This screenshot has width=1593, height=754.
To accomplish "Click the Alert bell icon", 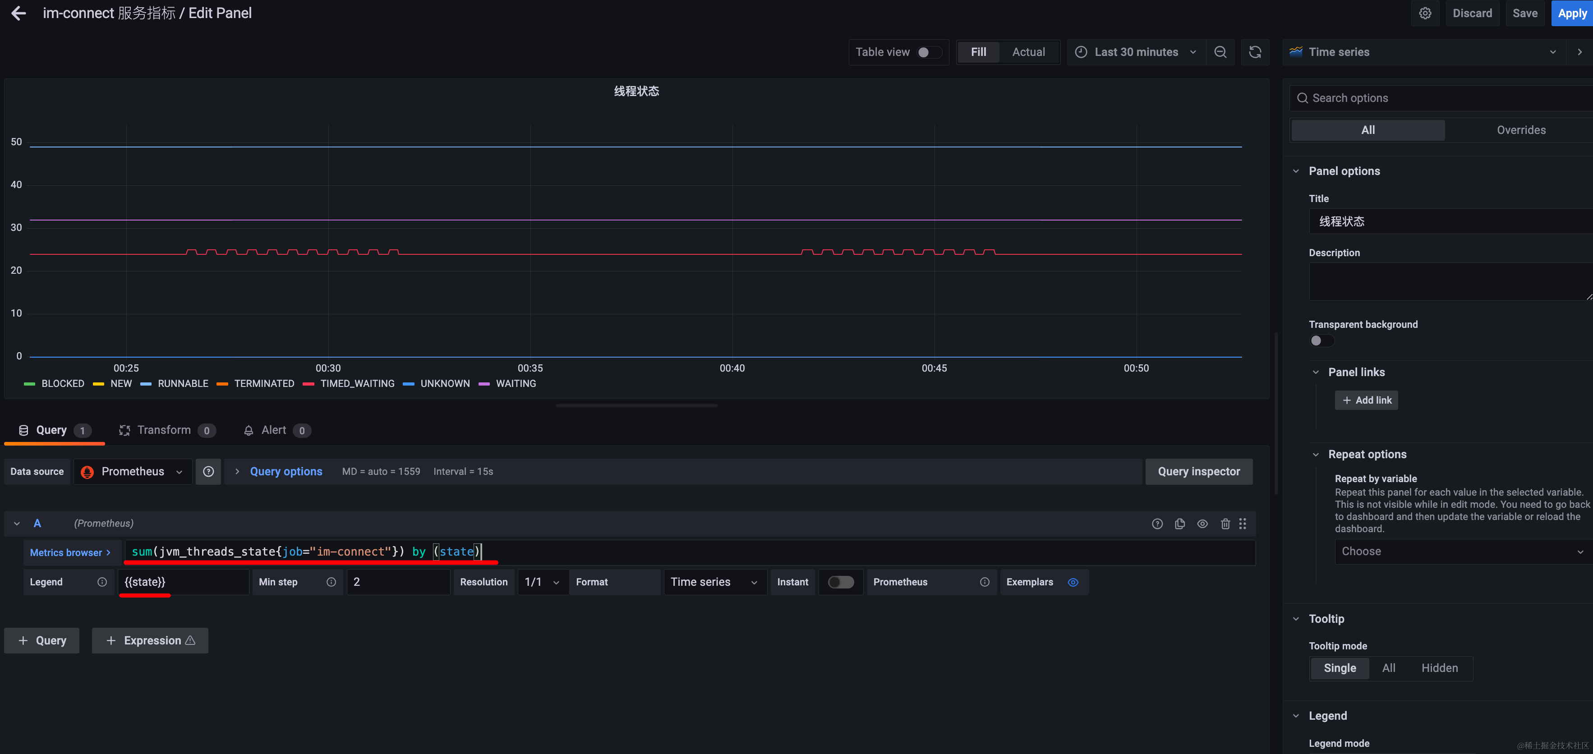I will coord(249,431).
